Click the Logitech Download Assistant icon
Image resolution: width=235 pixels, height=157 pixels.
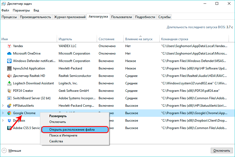coord(9,83)
